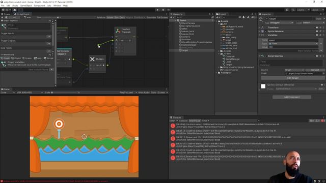Select the Scene tab in the Blackboard

point(27,58)
